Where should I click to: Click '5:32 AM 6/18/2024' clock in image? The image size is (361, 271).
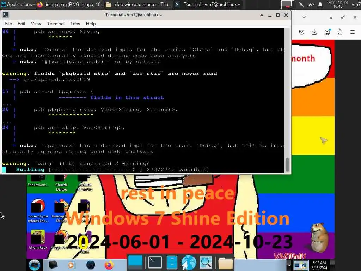pos(319,265)
